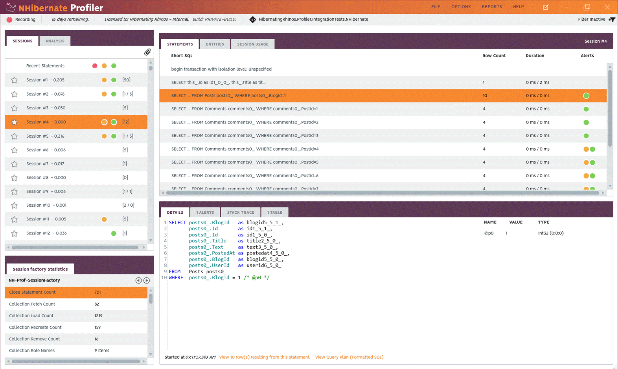Open the Options menu
This screenshot has width=618, height=369.
461,7
